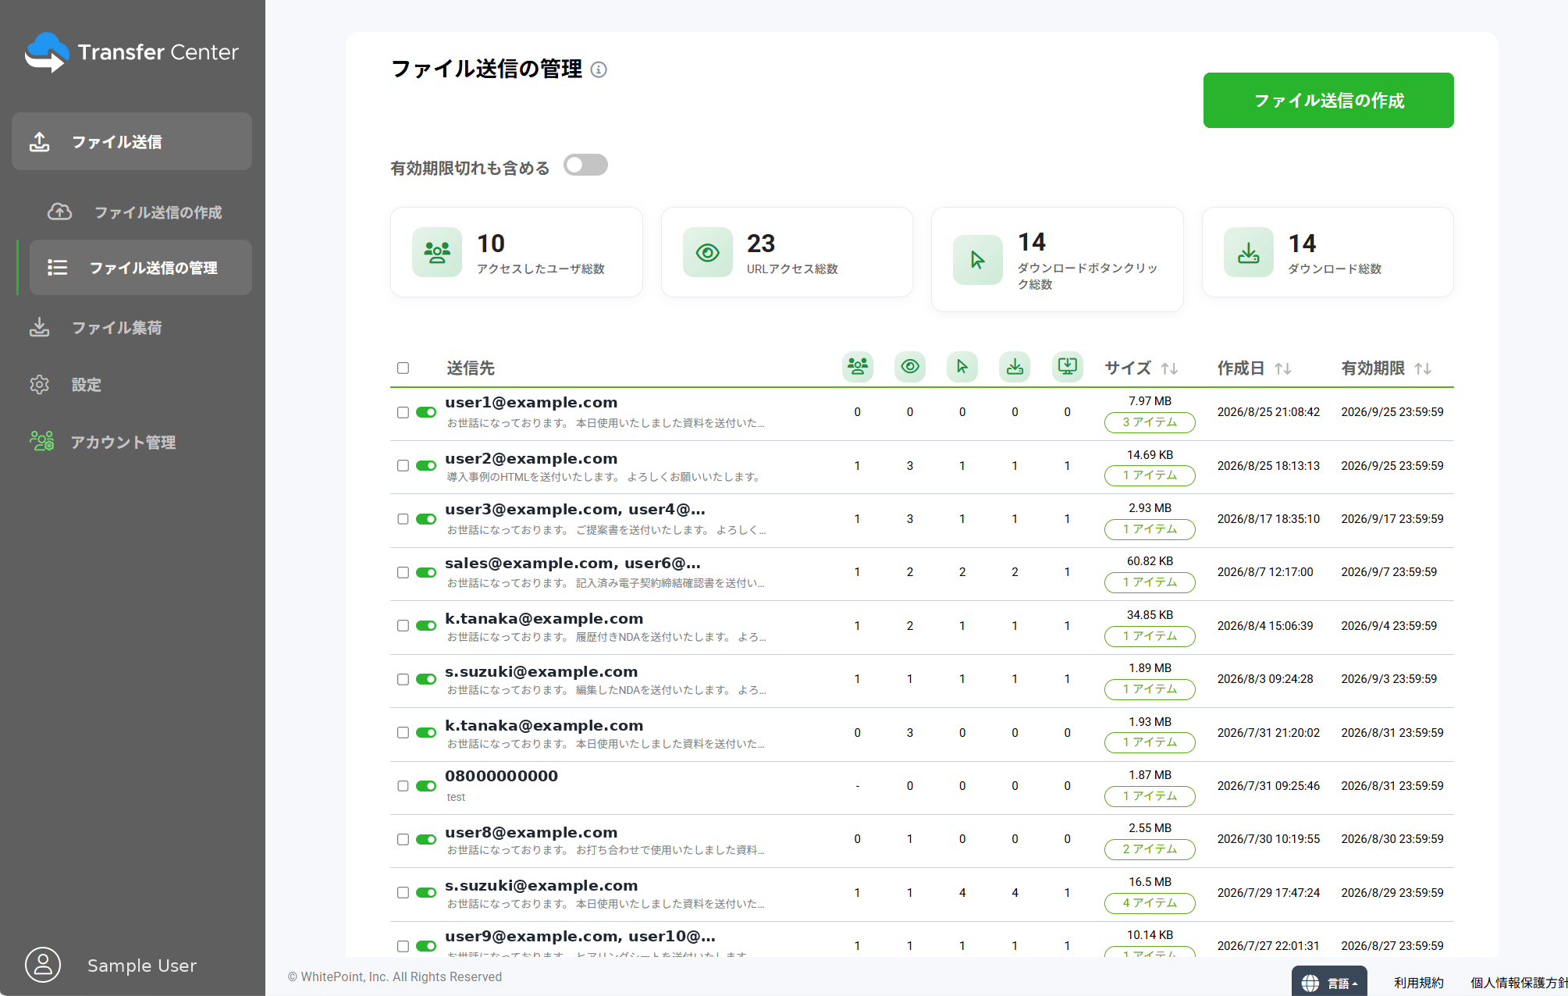Click the monitor download column header icon

(x=1067, y=367)
